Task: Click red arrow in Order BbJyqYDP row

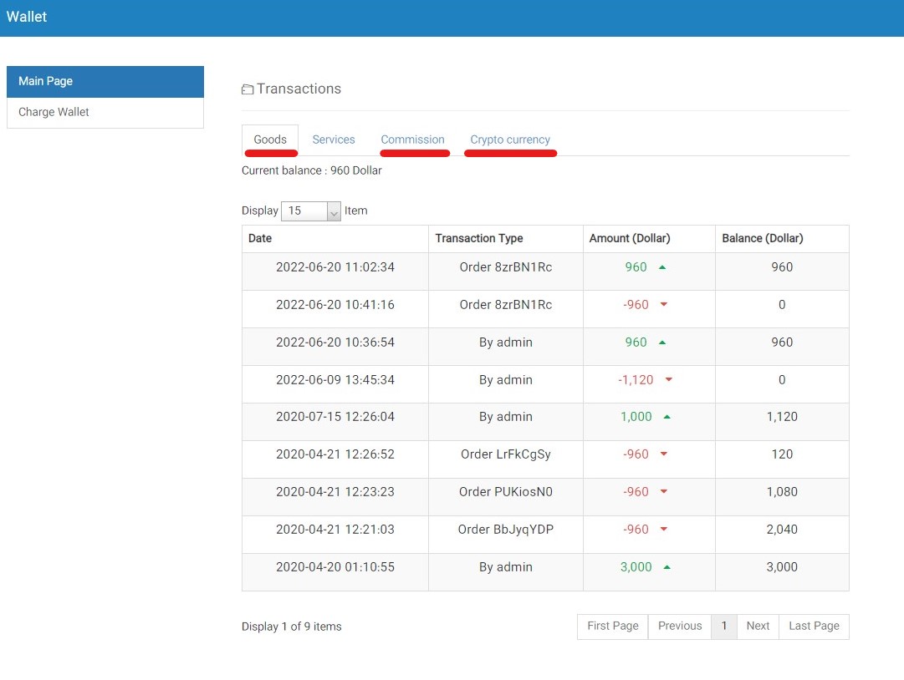Action: (664, 529)
